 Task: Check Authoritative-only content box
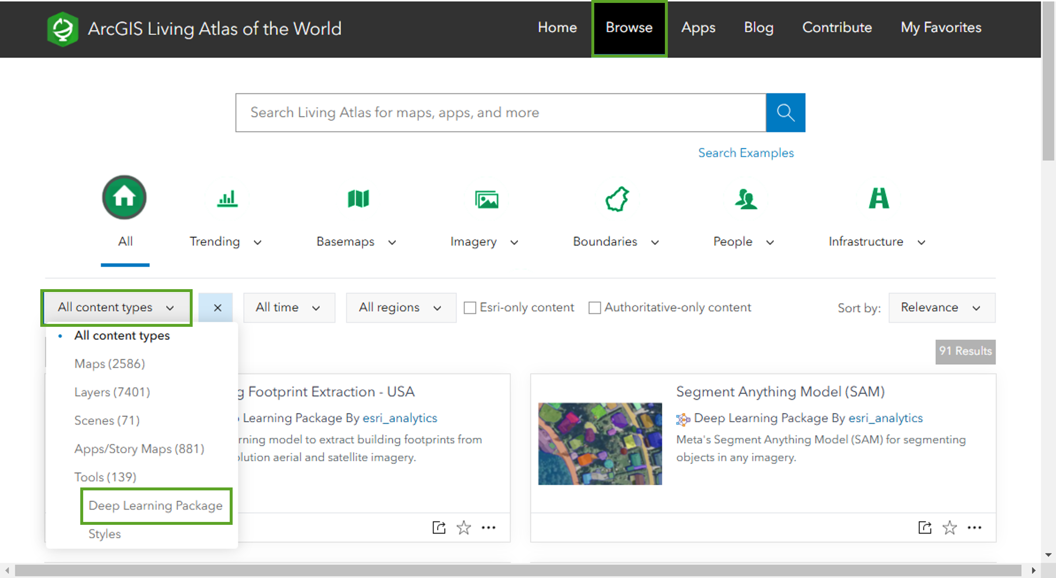point(595,308)
